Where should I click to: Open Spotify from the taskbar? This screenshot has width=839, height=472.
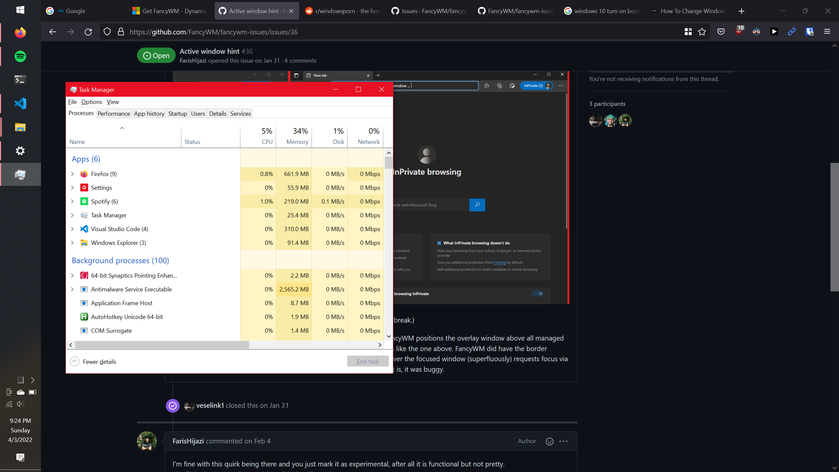[20, 56]
